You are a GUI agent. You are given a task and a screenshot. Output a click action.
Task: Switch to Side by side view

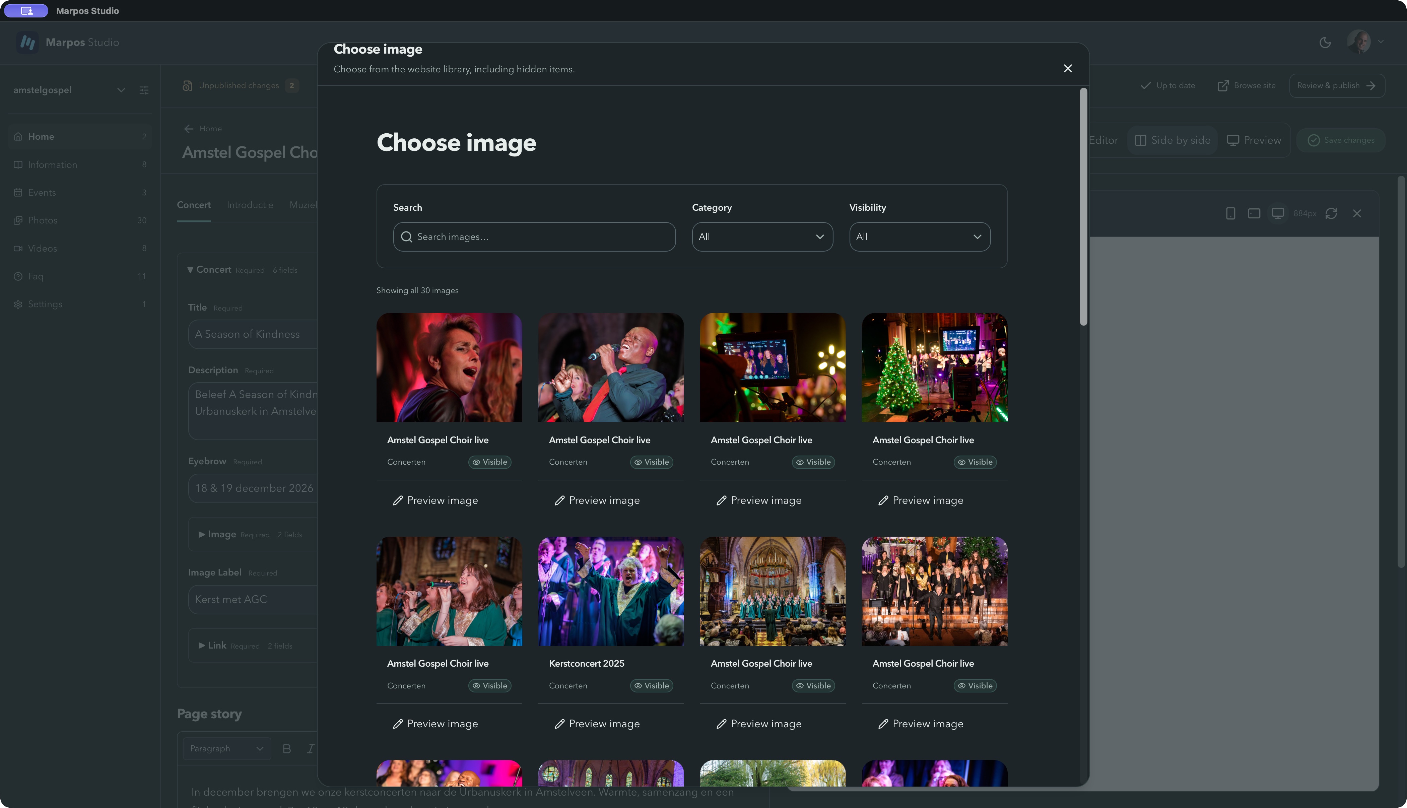click(x=1172, y=140)
